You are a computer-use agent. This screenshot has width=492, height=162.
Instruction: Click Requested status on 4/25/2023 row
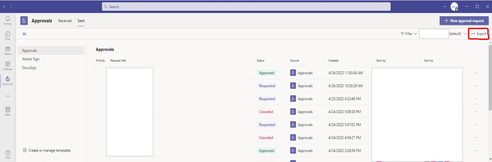coord(267,99)
